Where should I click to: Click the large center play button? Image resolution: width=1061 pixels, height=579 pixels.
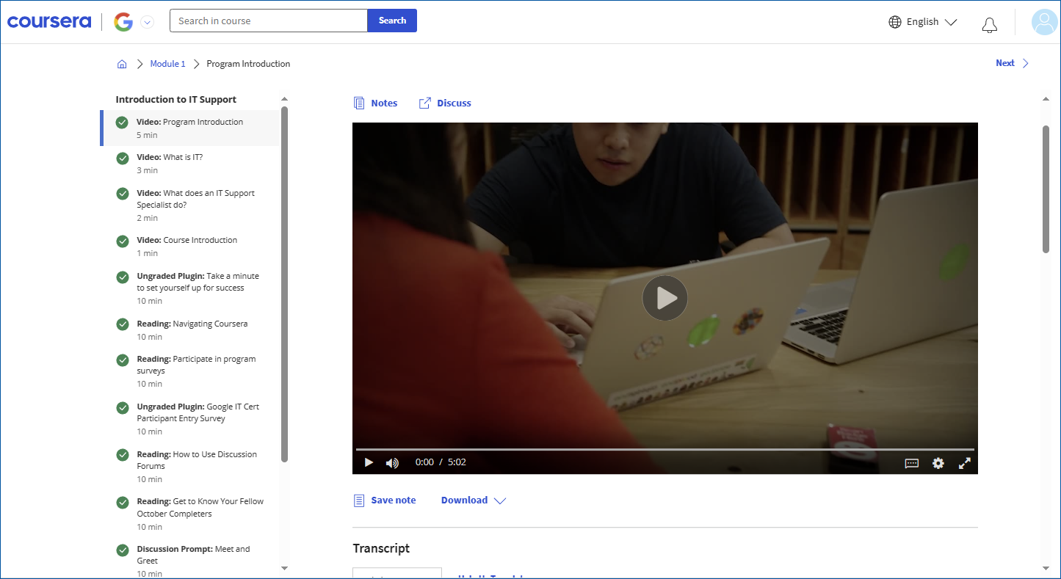665,298
